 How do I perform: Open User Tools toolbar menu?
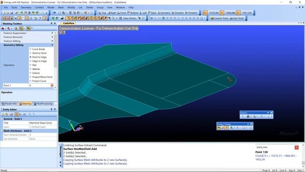[237, 18]
